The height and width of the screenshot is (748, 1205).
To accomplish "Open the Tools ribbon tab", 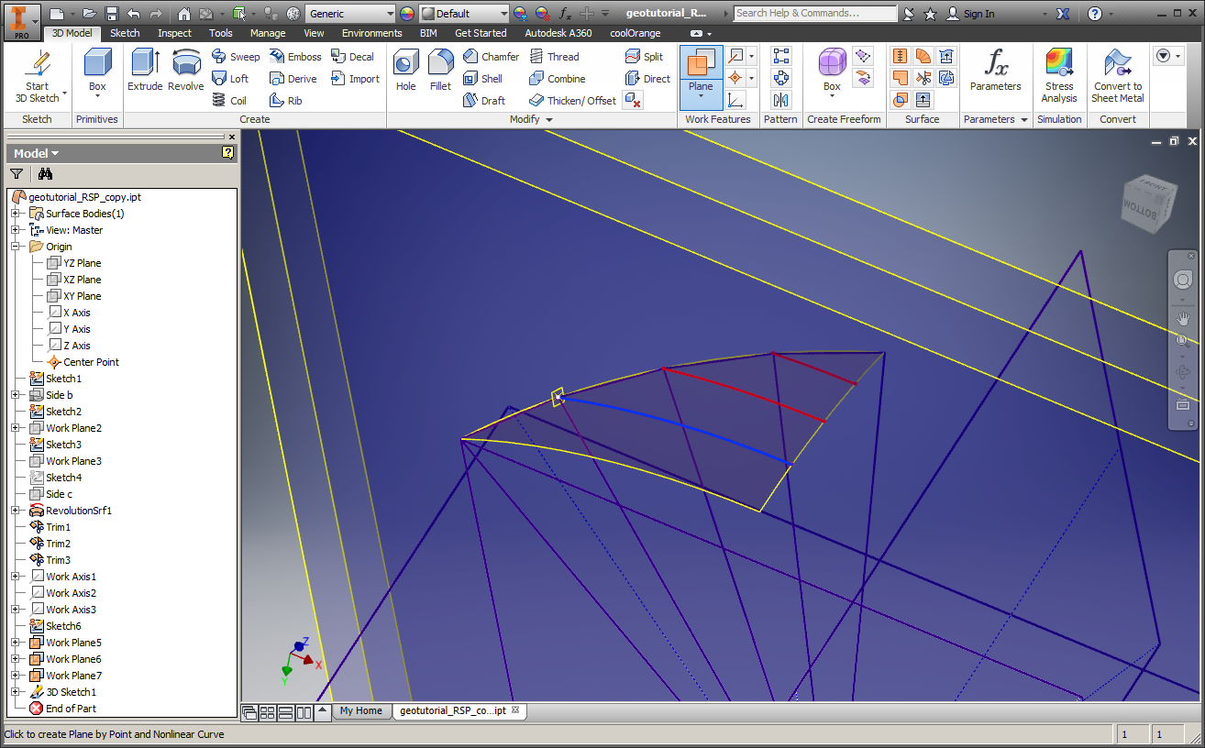I will point(220,33).
